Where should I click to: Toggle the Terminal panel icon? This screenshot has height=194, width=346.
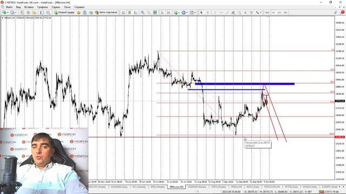pos(42,12)
